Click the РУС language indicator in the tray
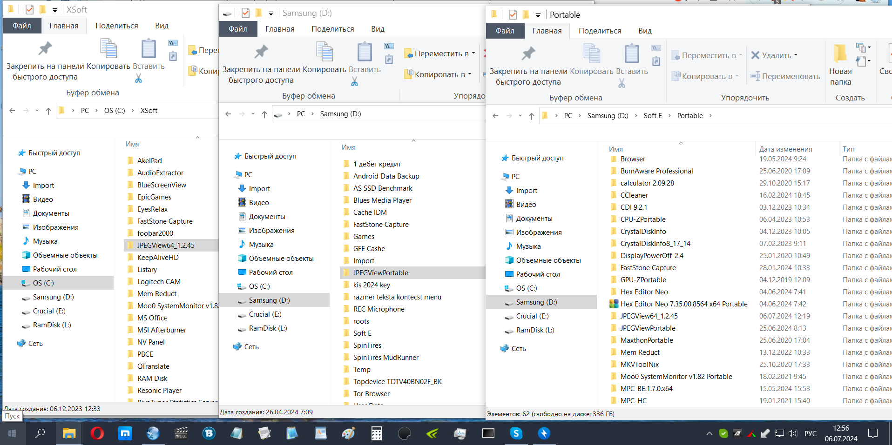The width and height of the screenshot is (892, 445). pyautogui.click(x=811, y=433)
